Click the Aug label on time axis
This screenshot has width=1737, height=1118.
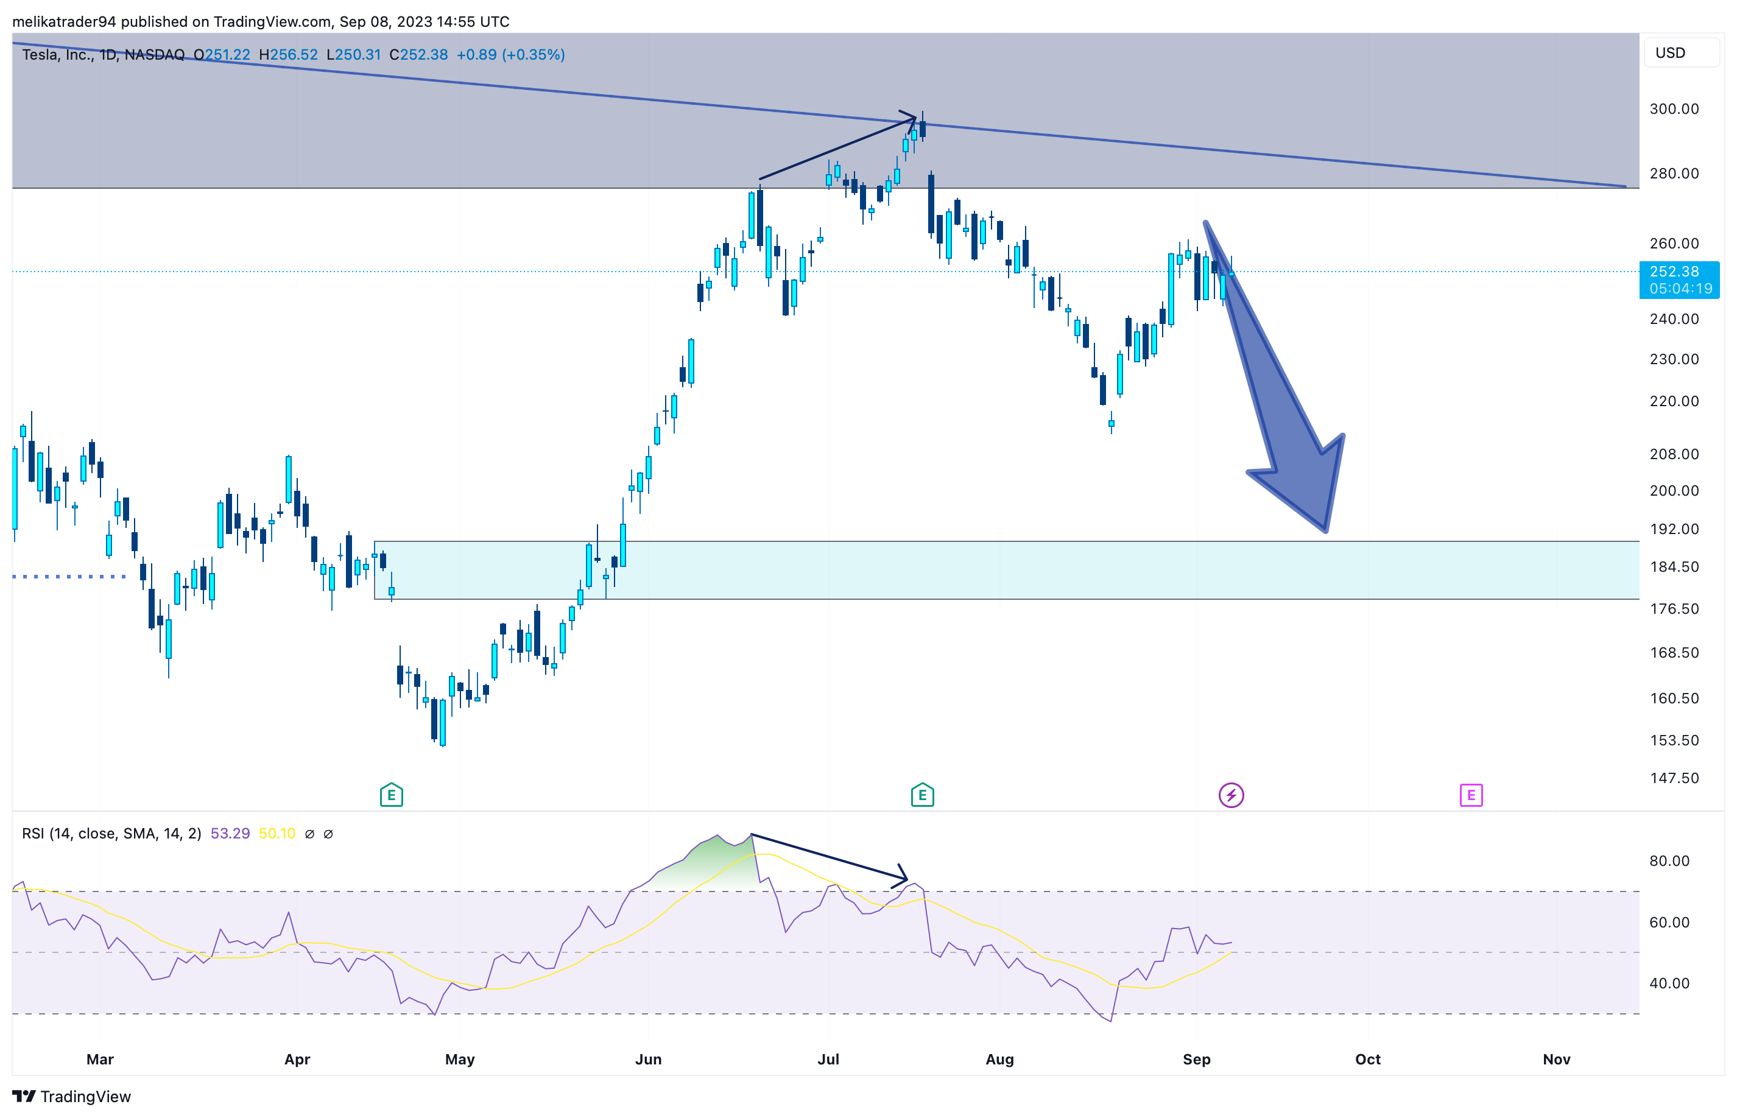click(x=1000, y=1059)
